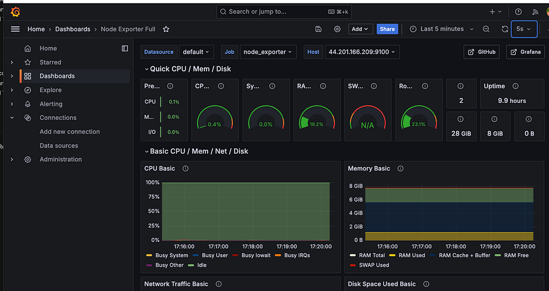Dock or undock the sidebar menu icon
Viewport: 549px width, 291px height.
click(125, 48)
